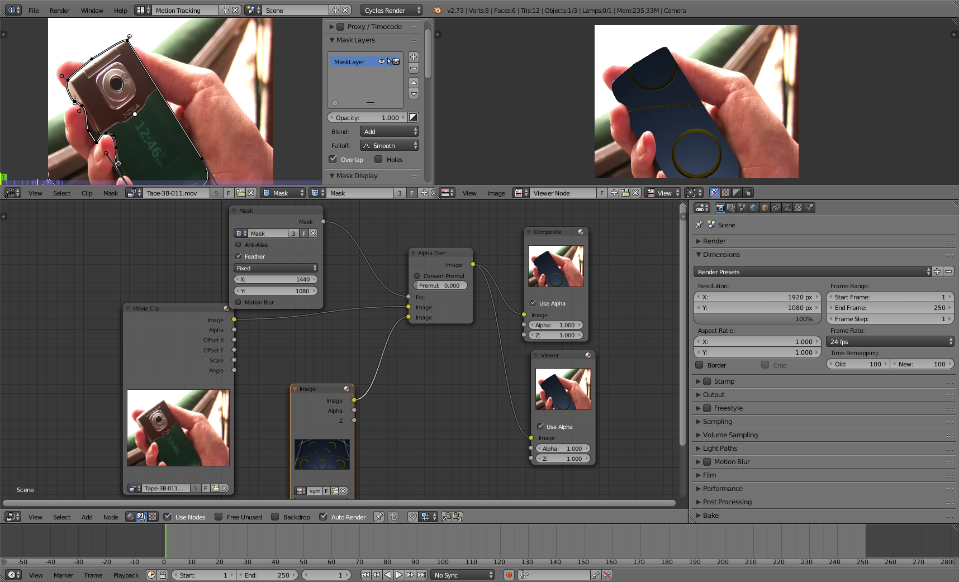
Task: Open the Playback menu in the timeline
Action: 126,575
